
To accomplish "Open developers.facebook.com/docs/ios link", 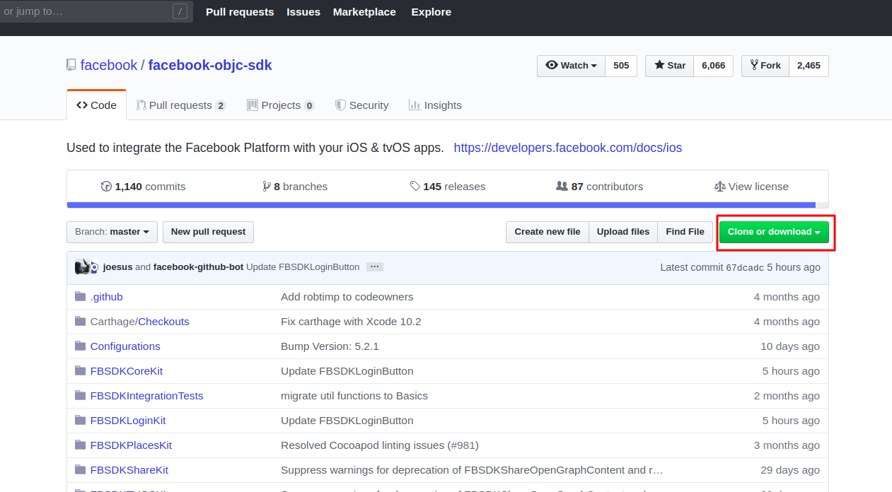I will click(568, 148).
